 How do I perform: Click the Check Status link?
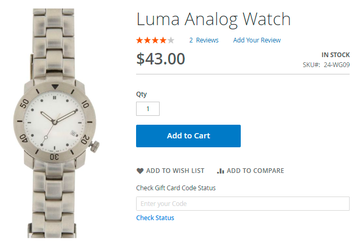155,218
